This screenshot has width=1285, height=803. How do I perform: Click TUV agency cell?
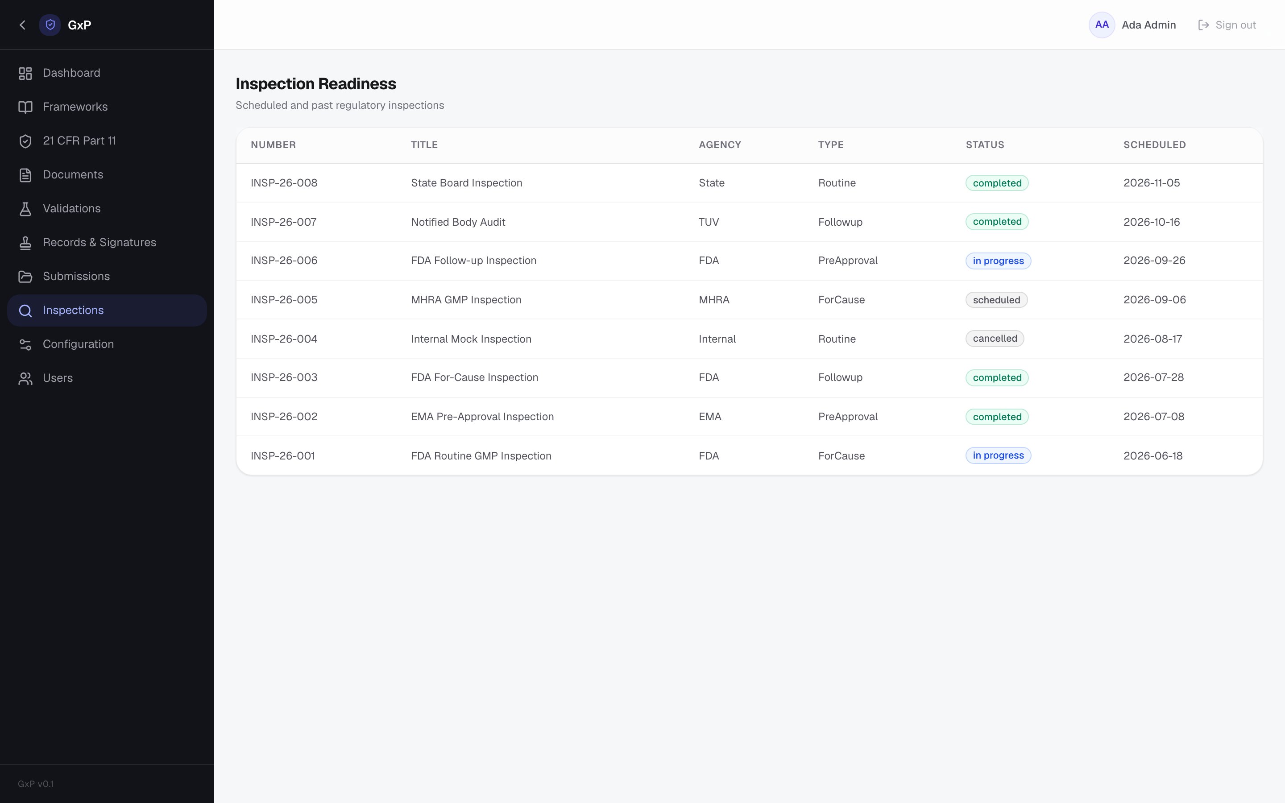click(x=709, y=222)
